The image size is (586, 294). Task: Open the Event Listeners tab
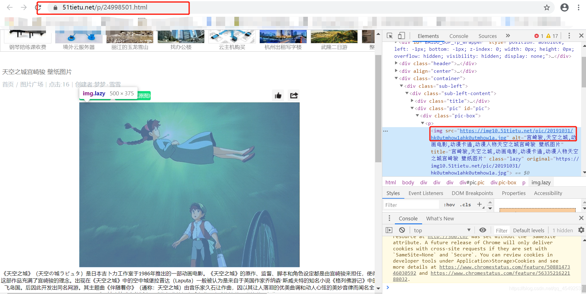(426, 193)
